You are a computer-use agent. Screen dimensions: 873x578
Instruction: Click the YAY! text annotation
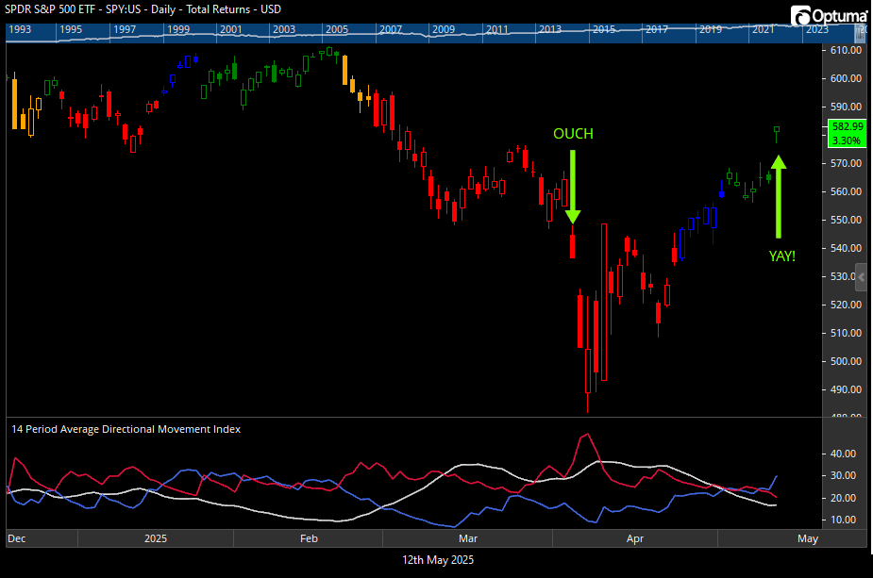click(781, 256)
